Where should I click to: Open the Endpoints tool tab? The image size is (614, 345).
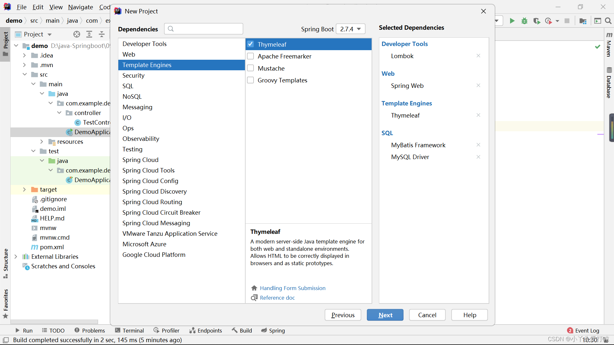tap(206, 331)
